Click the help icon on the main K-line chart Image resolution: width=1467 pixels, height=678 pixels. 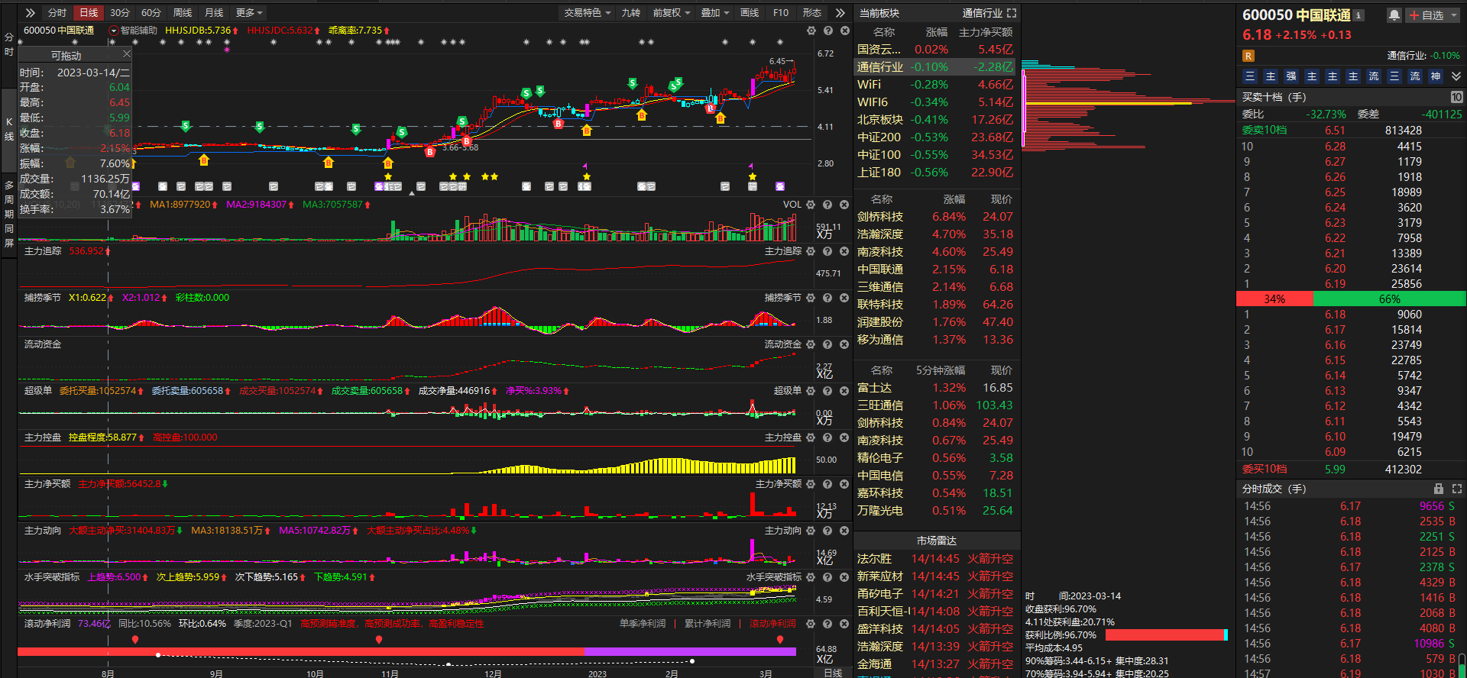pos(828,31)
